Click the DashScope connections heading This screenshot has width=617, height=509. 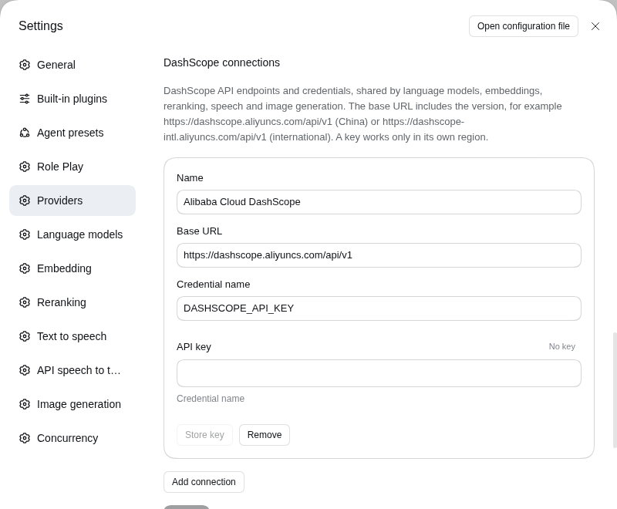(x=221, y=62)
